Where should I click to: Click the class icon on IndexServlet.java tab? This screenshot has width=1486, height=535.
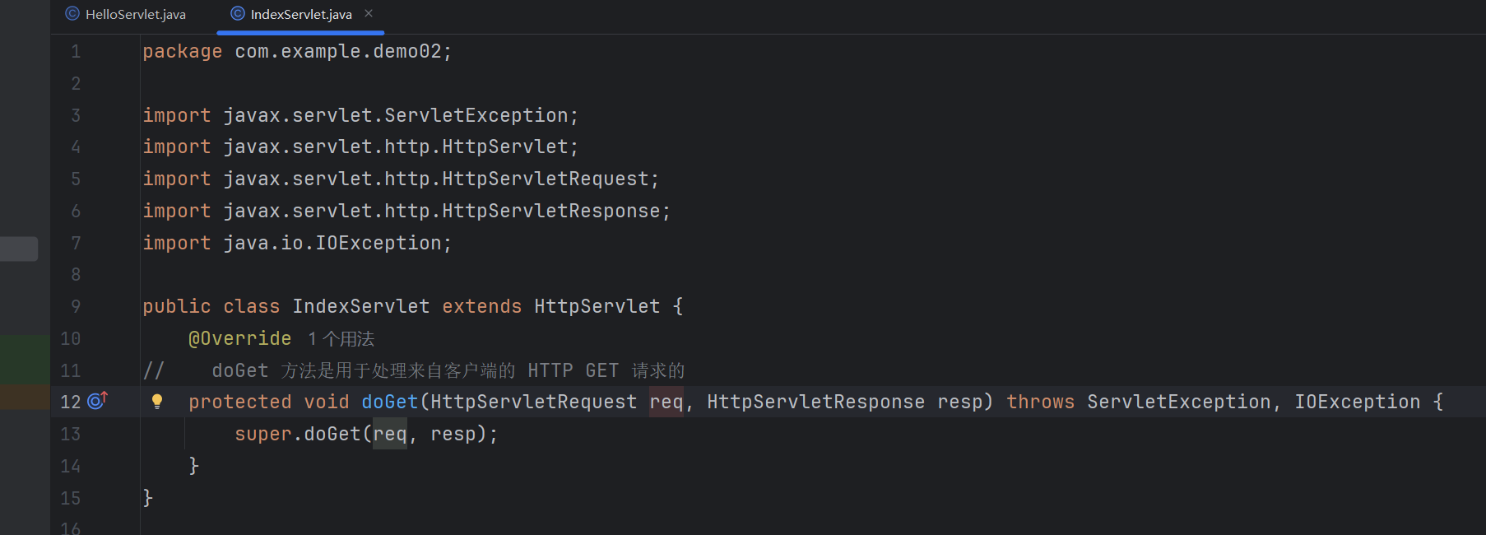tap(238, 14)
